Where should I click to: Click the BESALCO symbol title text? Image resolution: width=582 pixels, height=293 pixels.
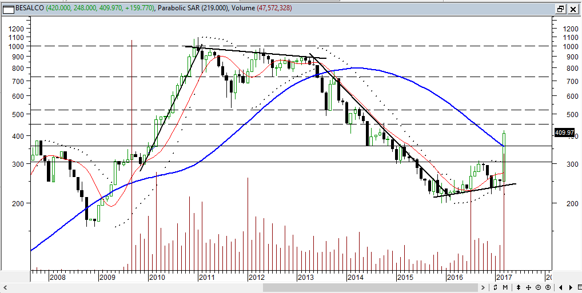(x=30, y=9)
